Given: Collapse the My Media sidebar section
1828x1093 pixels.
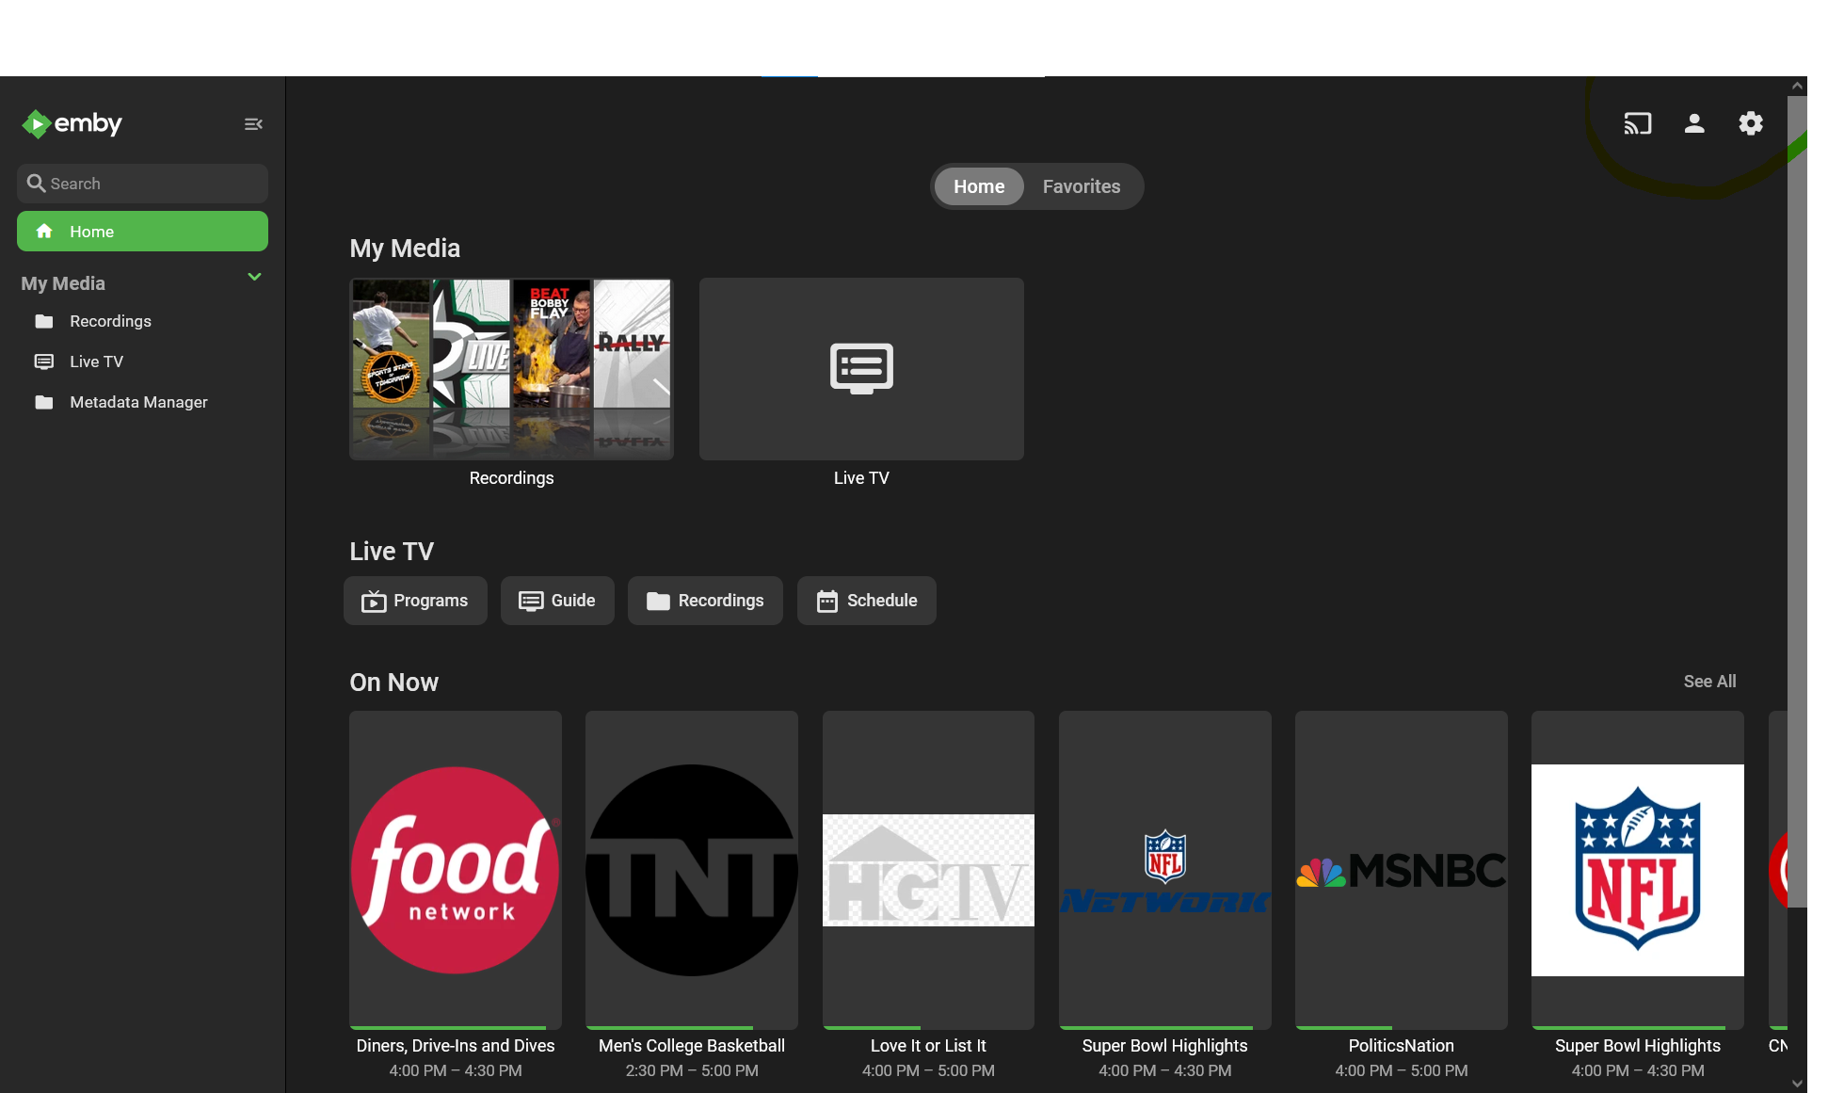Looking at the screenshot, I should tap(254, 277).
